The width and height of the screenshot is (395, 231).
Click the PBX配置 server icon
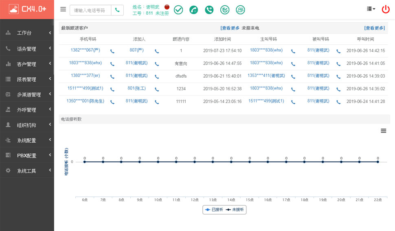tap(8, 155)
